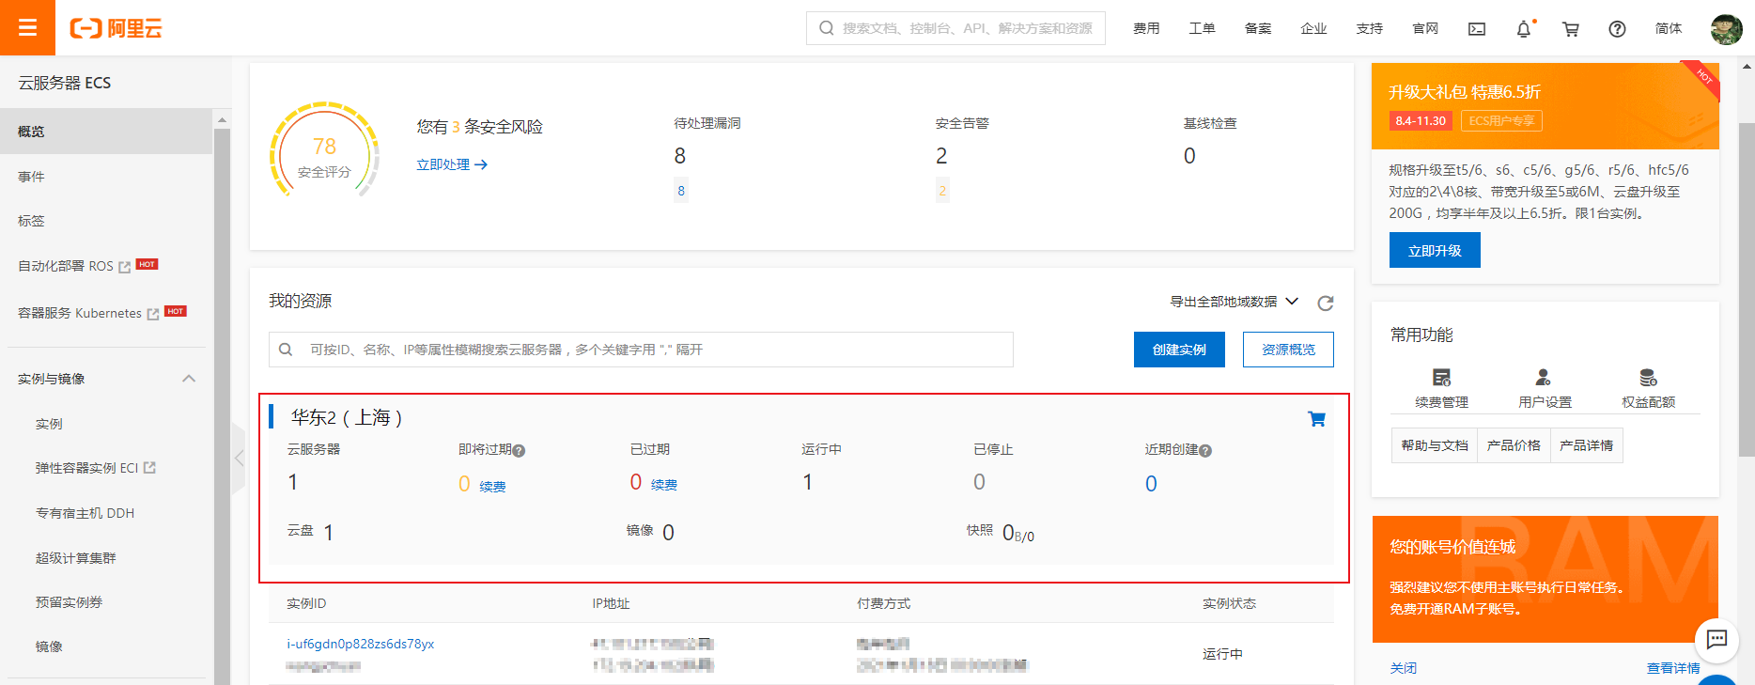
Task: Refresh my resources list
Action: click(x=1326, y=303)
